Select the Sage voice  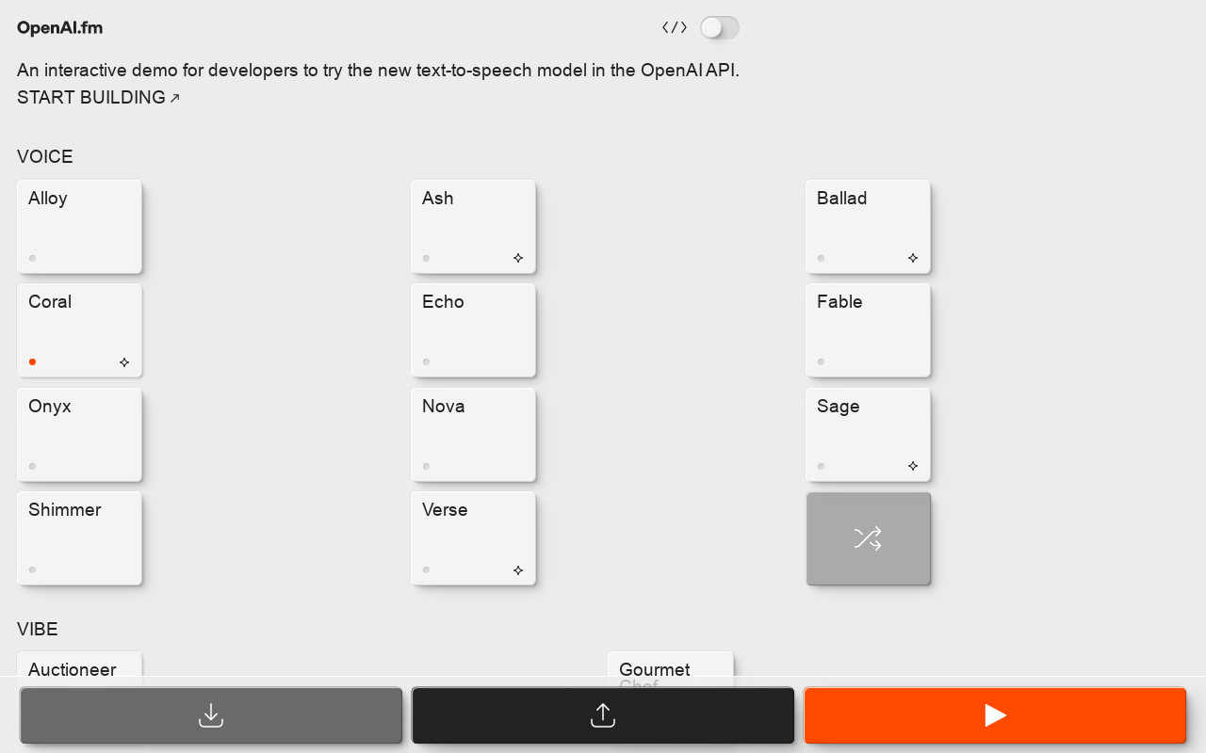pos(868,435)
